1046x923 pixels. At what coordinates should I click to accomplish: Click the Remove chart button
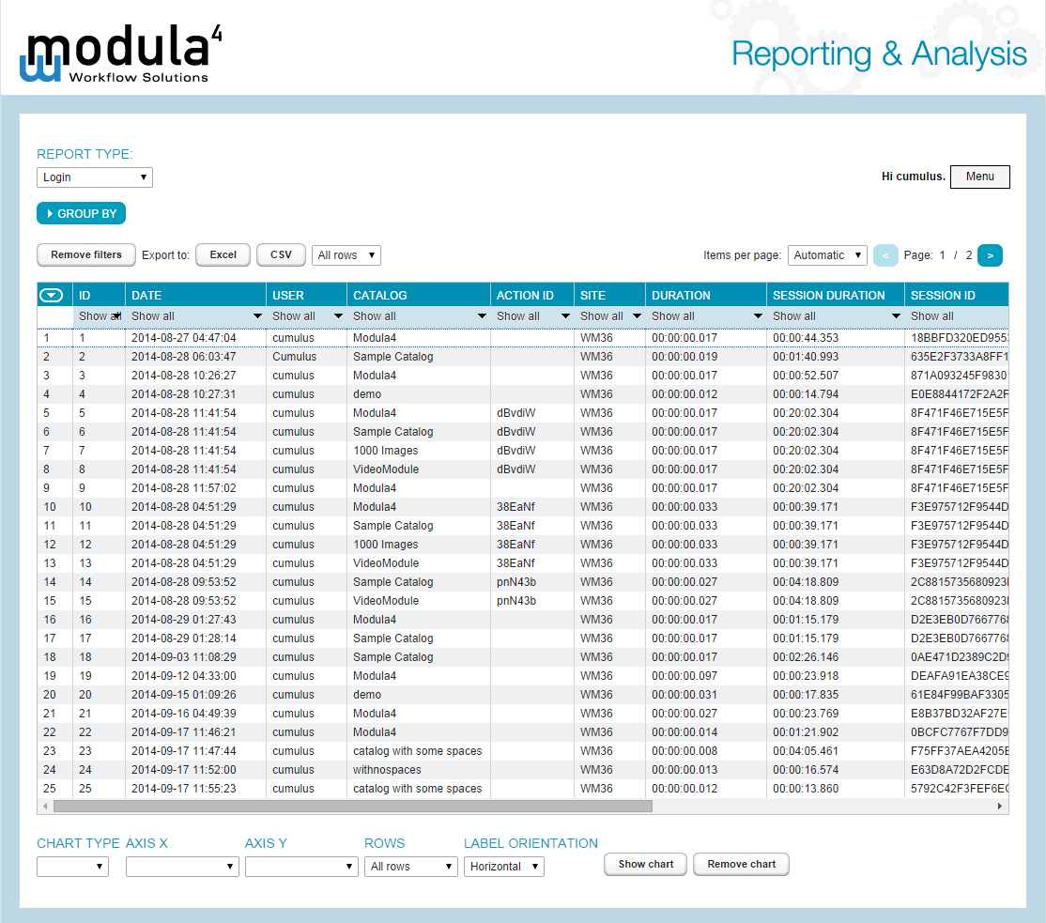coord(741,864)
